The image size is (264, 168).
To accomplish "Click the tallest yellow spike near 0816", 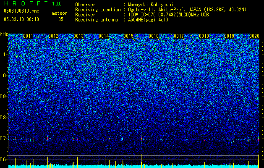I will [x=141, y=161].
